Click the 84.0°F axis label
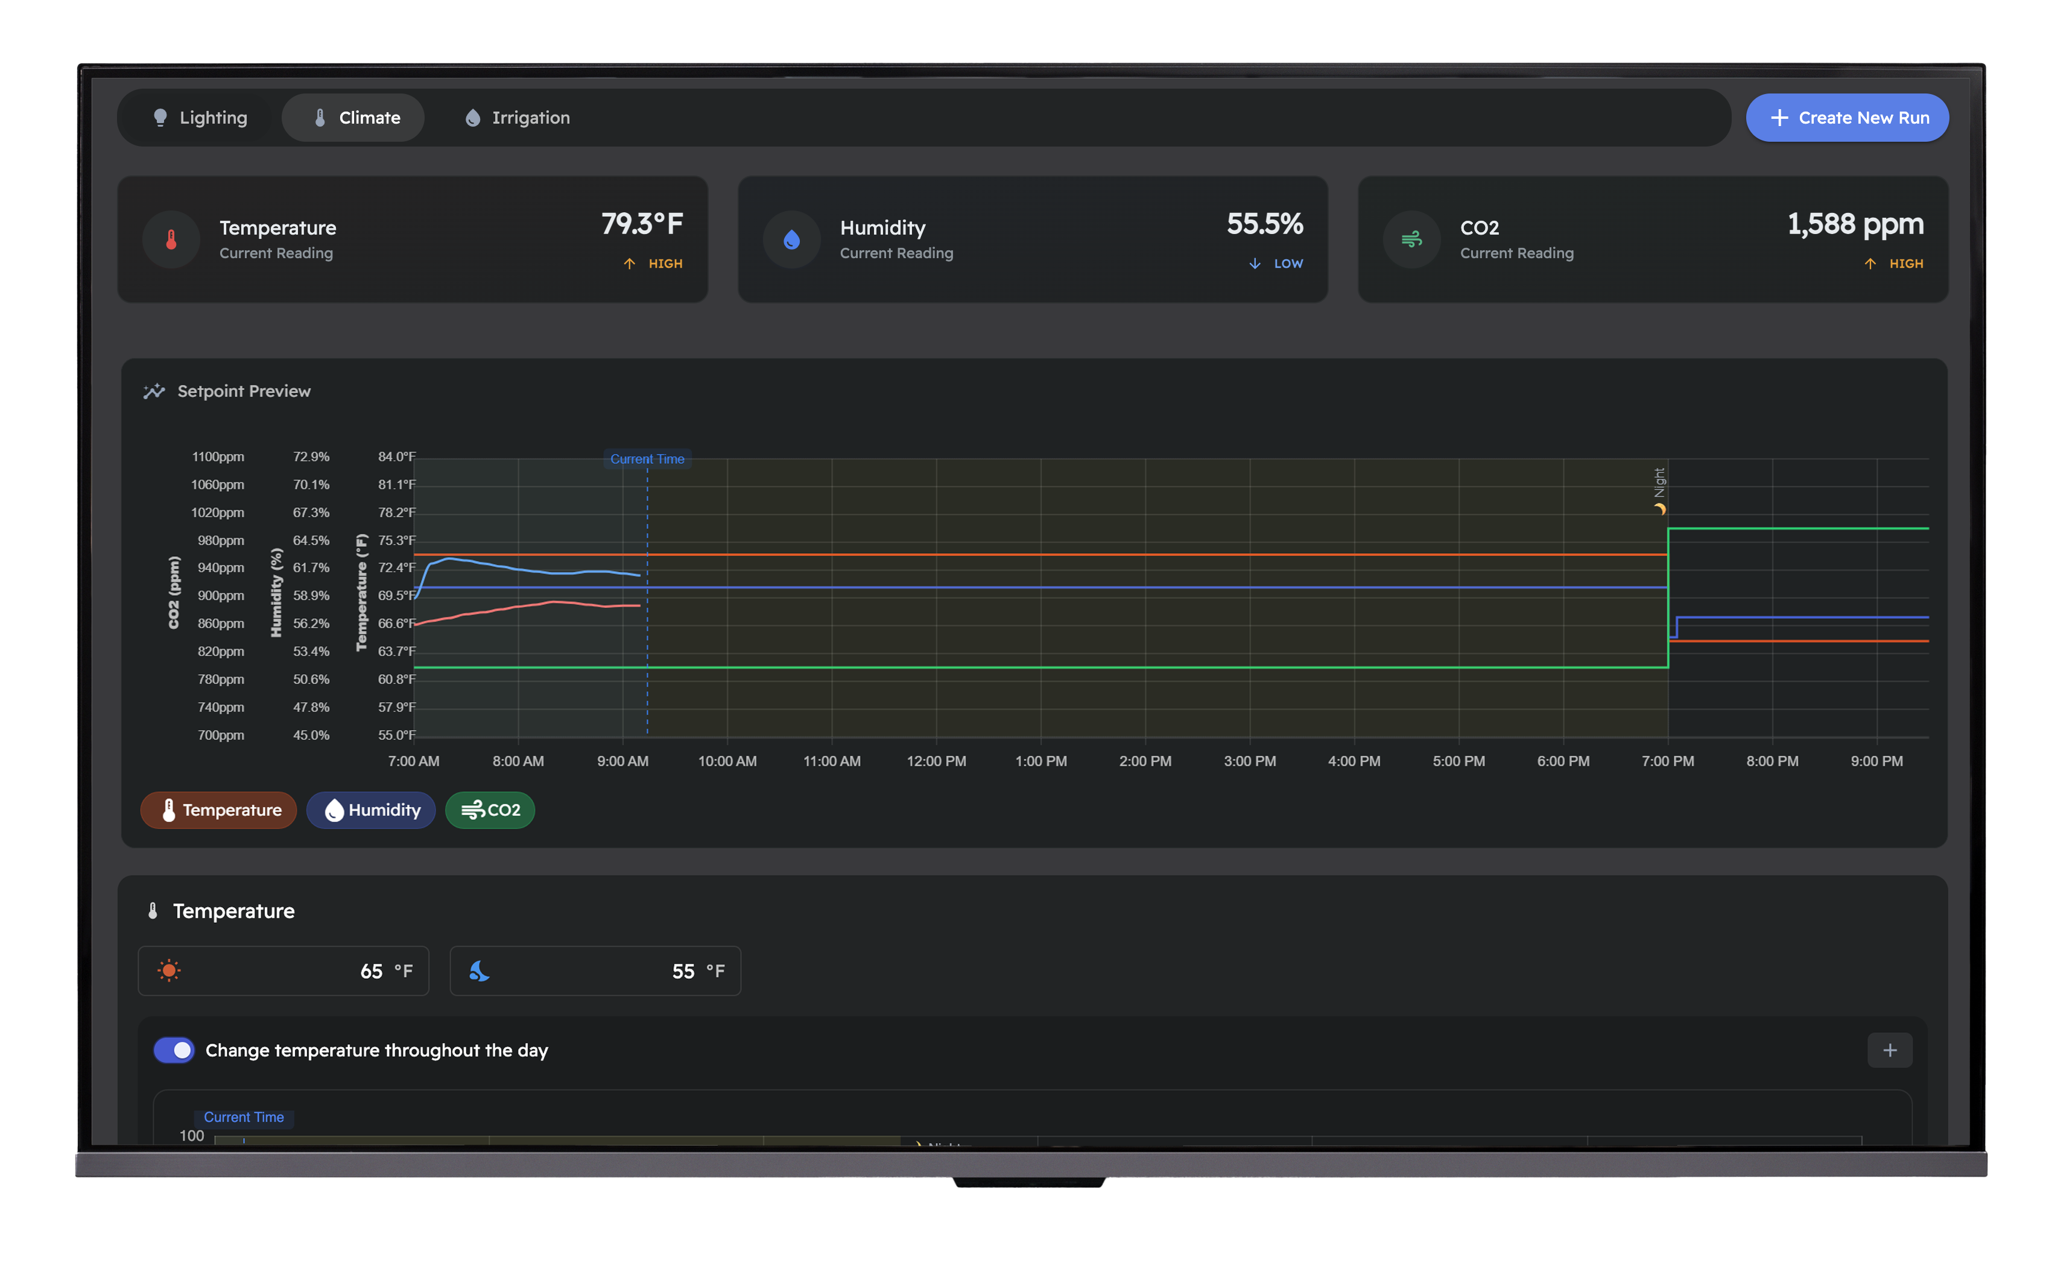The width and height of the screenshot is (2052, 1266). pos(397,457)
